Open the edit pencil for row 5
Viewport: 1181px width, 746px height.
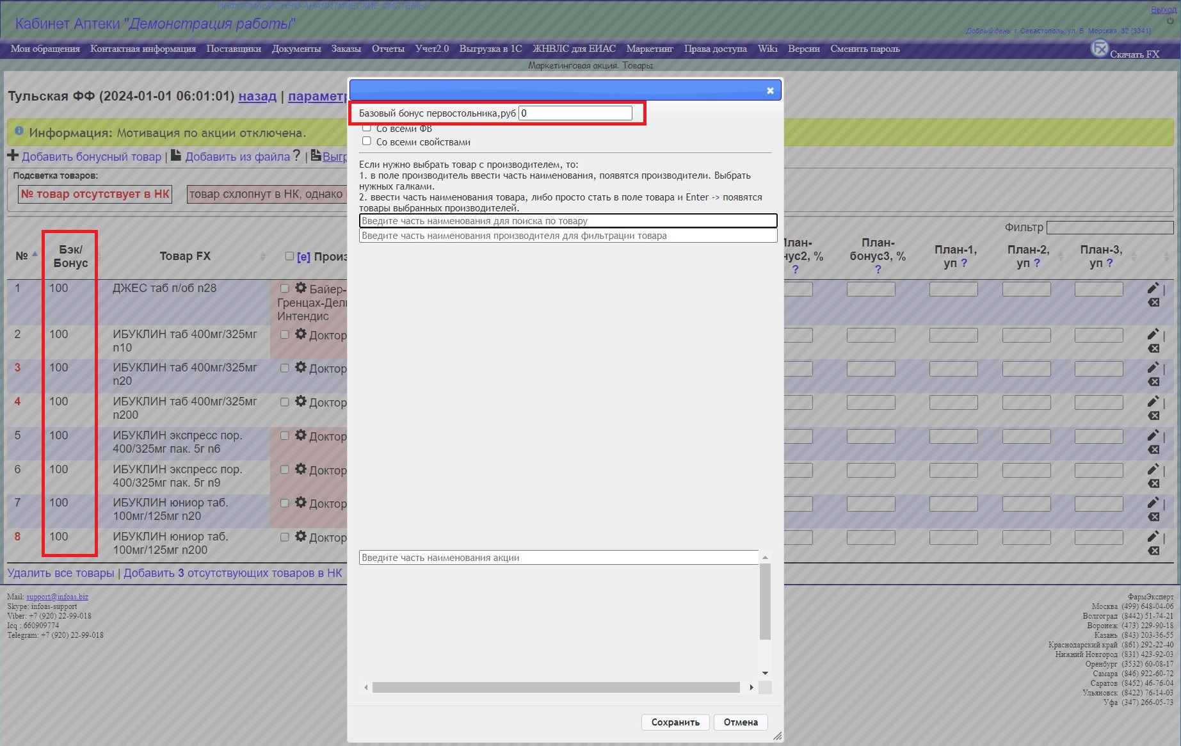[x=1153, y=435]
